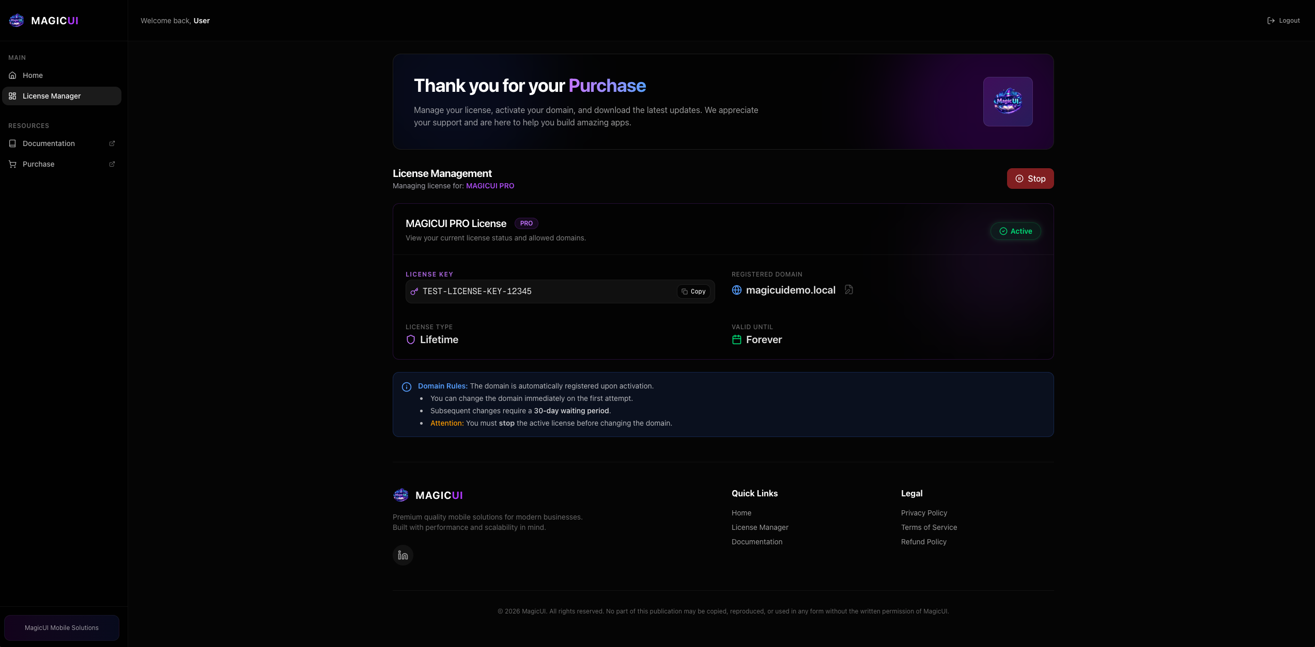Open Home in the sidebar menu
The height and width of the screenshot is (647, 1315).
point(33,75)
